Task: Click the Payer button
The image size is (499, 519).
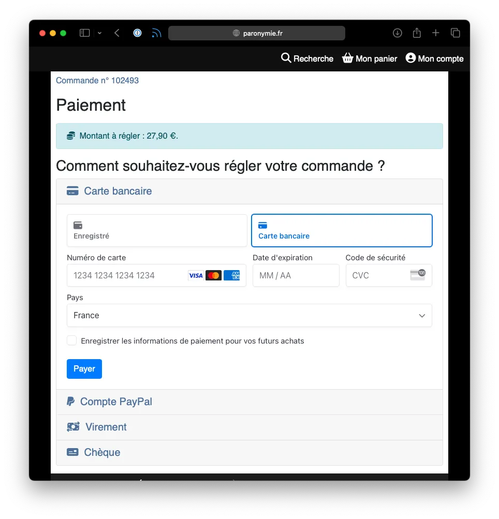Action: [x=84, y=368]
